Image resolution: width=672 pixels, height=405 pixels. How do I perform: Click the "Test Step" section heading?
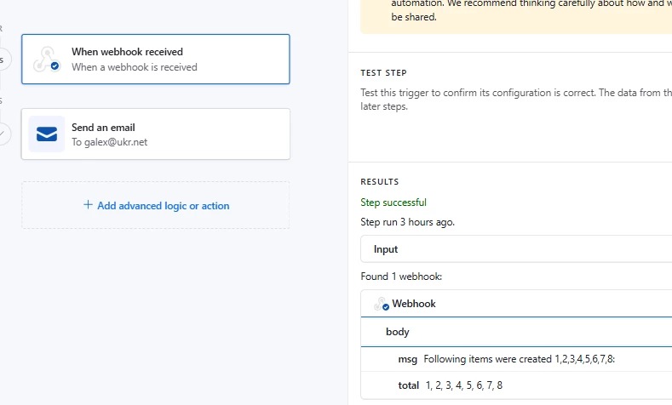pyautogui.click(x=383, y=73)
